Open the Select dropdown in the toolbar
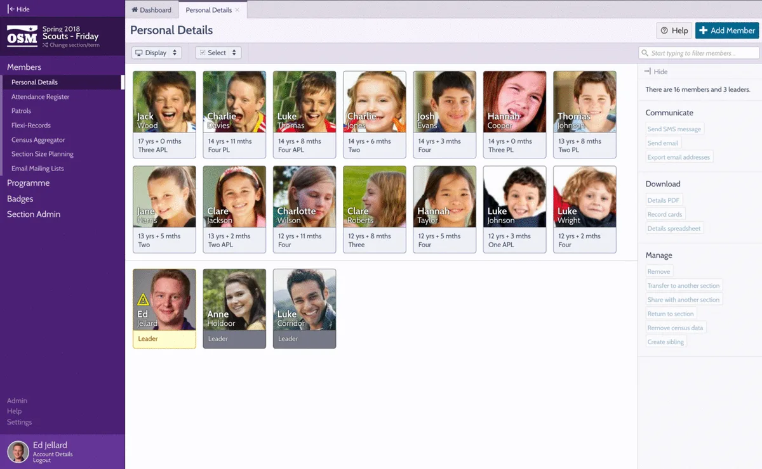 [218, 53]
